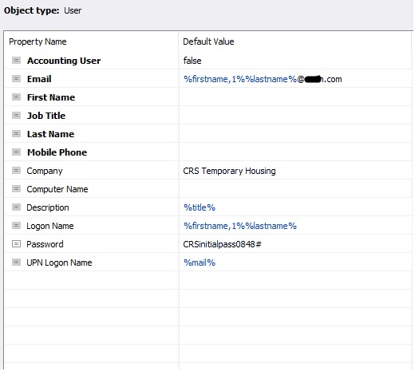Select the CRS Temporary Housing value
This screenshot has width=415, height=371.
[229, 171]
